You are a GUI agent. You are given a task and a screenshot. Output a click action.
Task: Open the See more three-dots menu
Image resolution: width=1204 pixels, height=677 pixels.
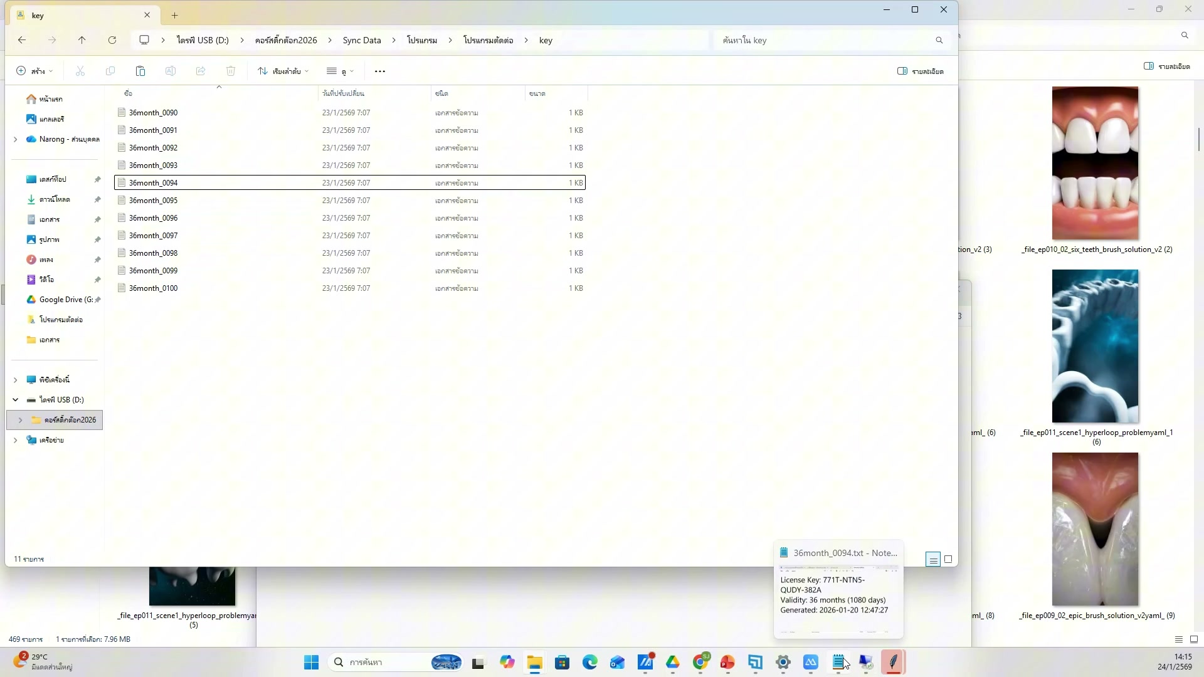[380, 71]
